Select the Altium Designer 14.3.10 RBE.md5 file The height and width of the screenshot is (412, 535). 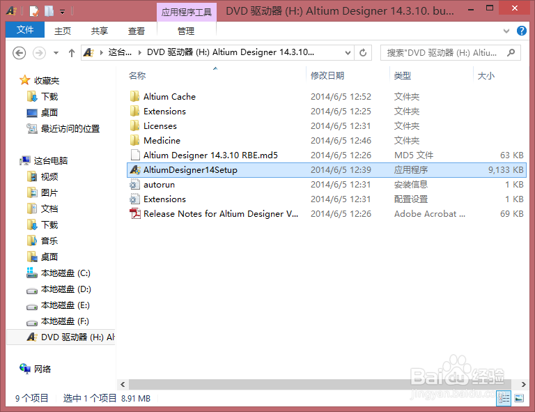tap(210, 155)
